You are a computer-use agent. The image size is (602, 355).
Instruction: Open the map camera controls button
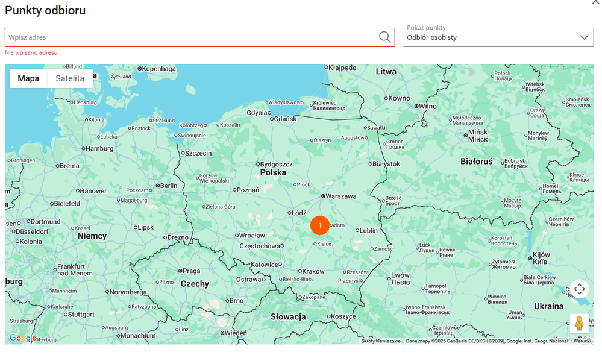[579, 289]
